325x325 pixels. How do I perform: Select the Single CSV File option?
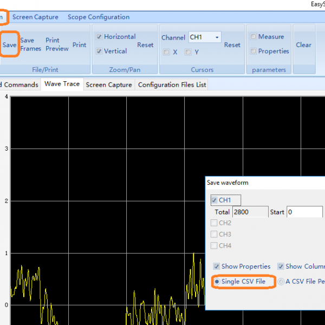pyautogui.click(x=217, y=282)
